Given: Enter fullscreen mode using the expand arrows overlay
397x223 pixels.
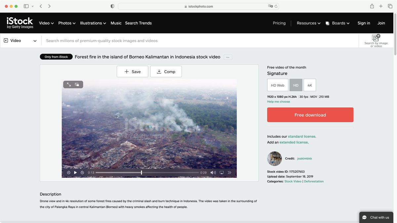Looking at the screenshot, I should (x=69, y=84).
